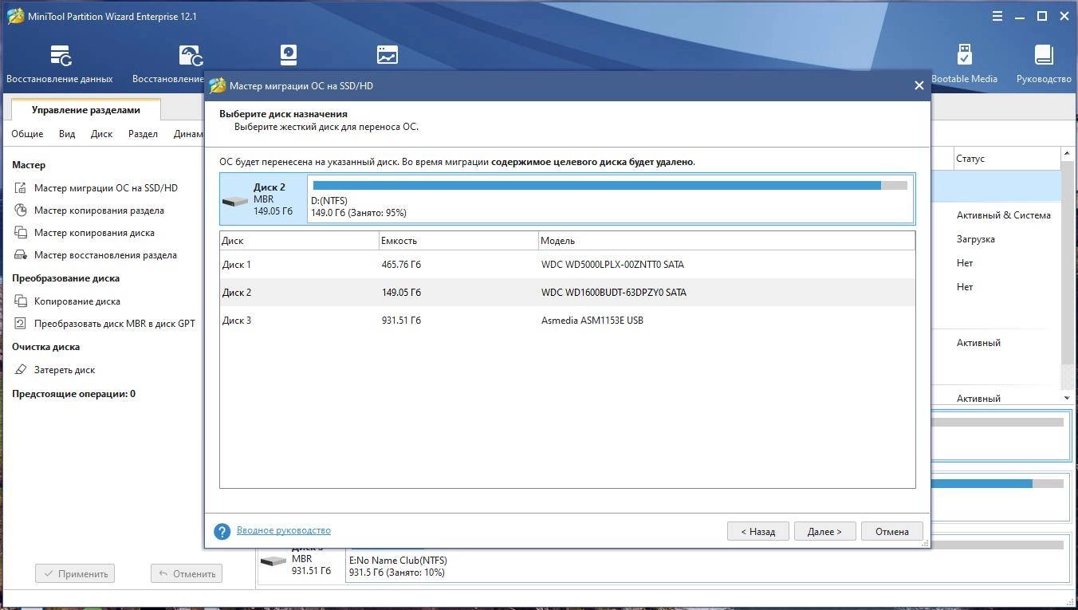
Task: Click the D:(NTFS) partition usage bar
Action: click(610, 186)
